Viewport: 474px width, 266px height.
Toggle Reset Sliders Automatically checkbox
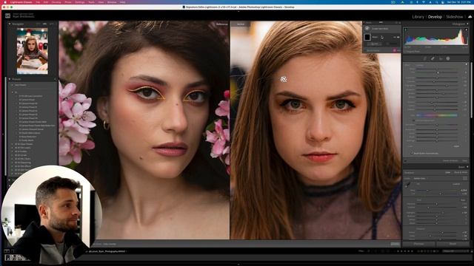412,153
